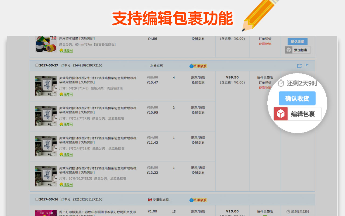Select the checkbox for the 2017-05-26 order
The height and width of the screenshot is (216, 345).
coord(37,199)
